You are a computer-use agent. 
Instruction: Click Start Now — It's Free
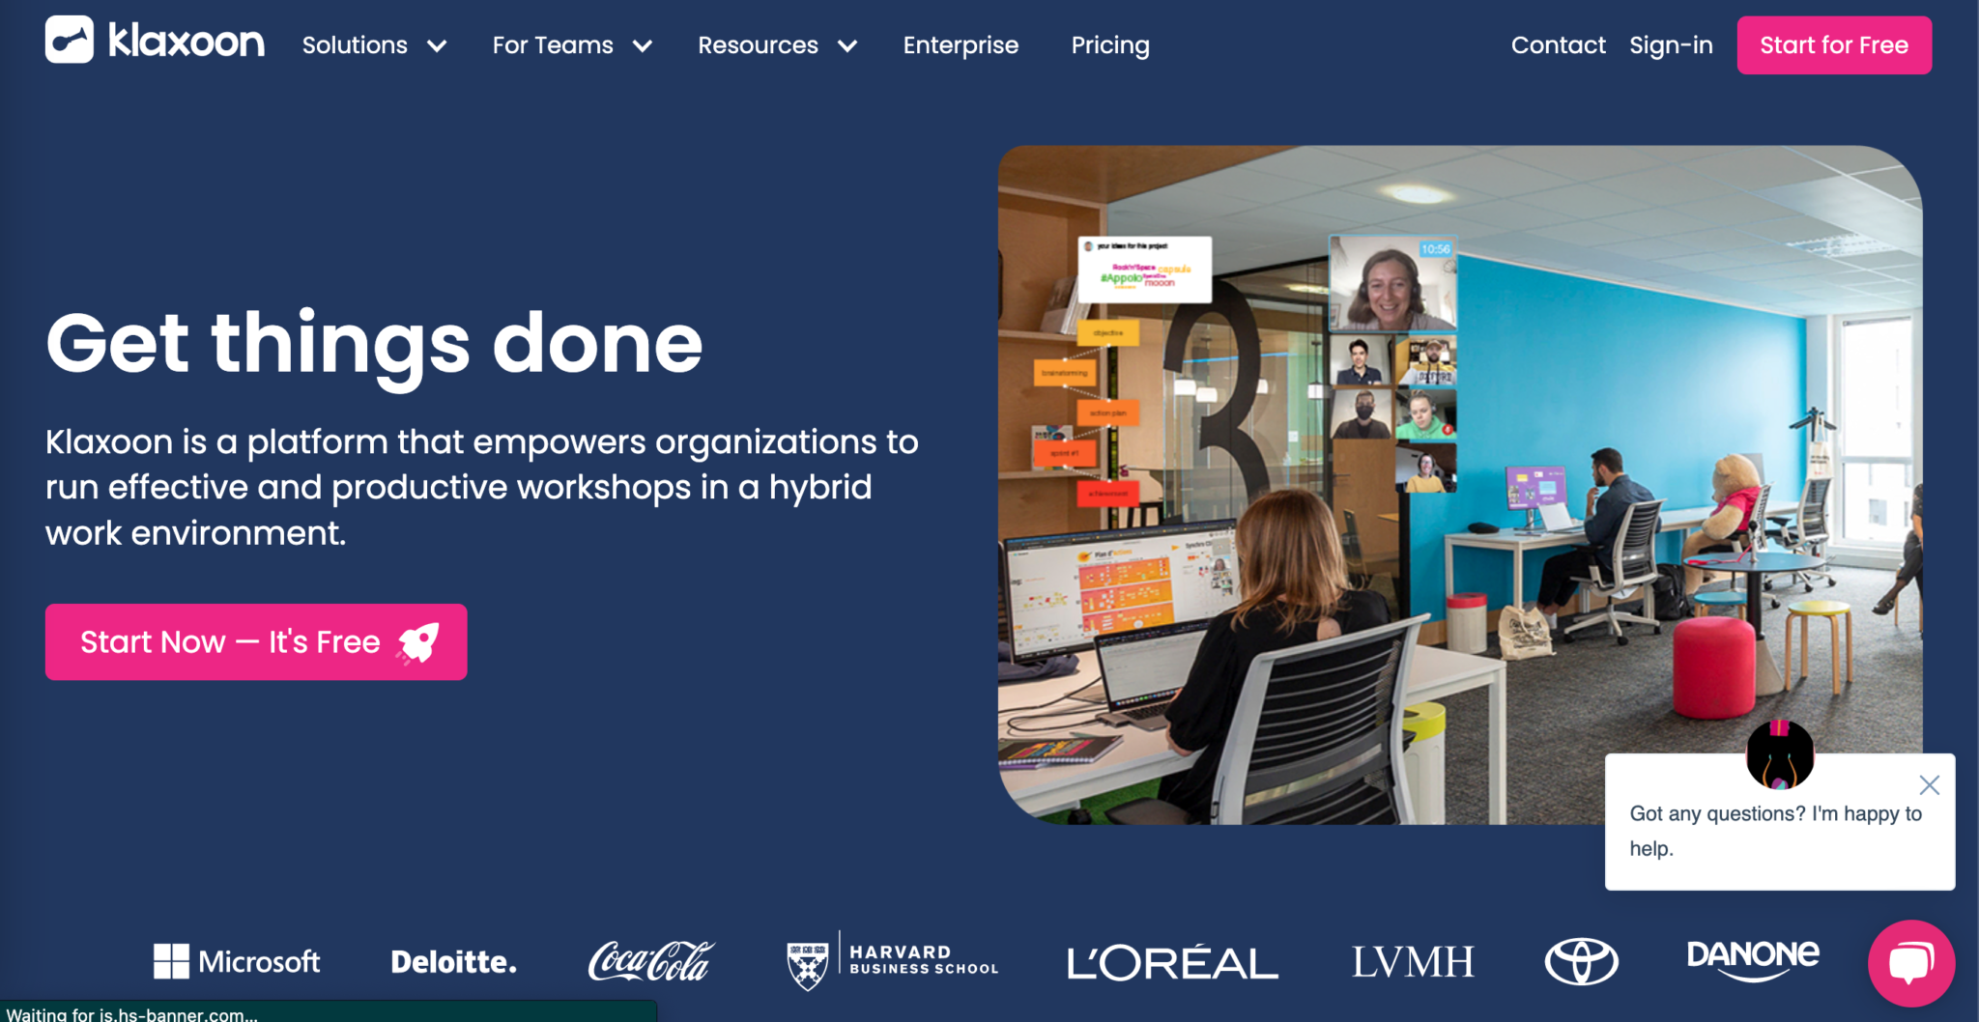coord(255,641)
